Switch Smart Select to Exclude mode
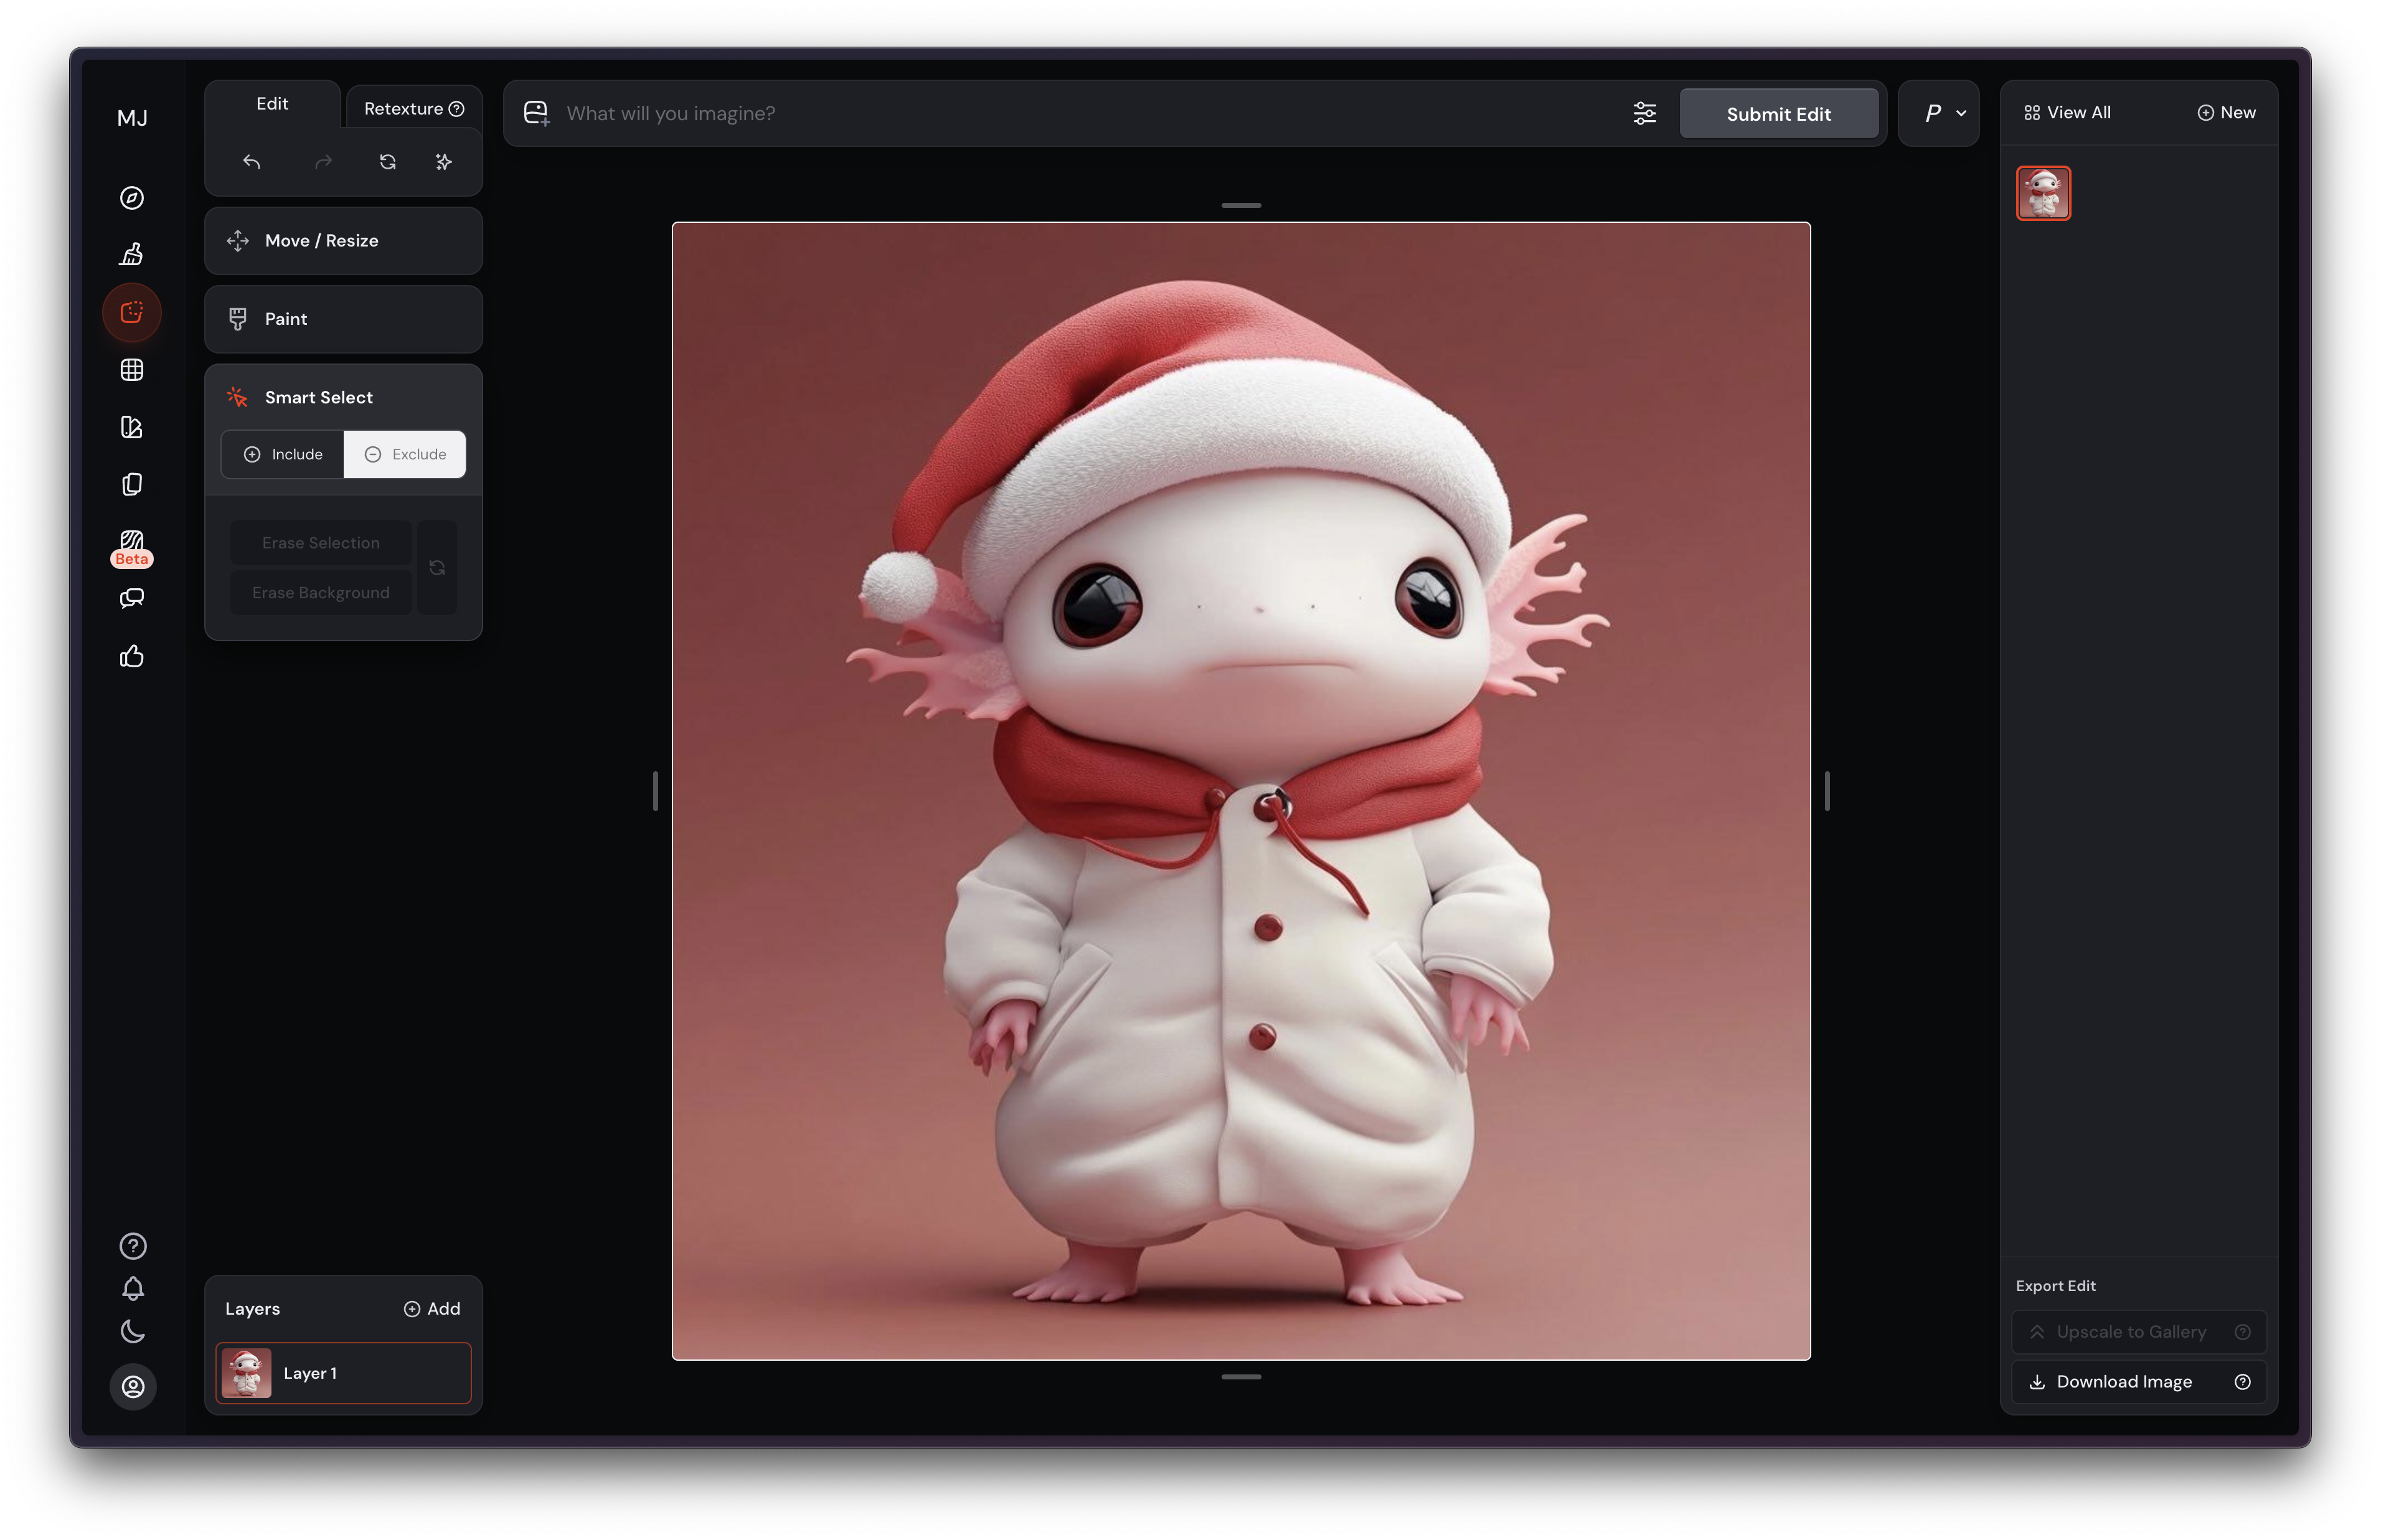 click(405, 454)
